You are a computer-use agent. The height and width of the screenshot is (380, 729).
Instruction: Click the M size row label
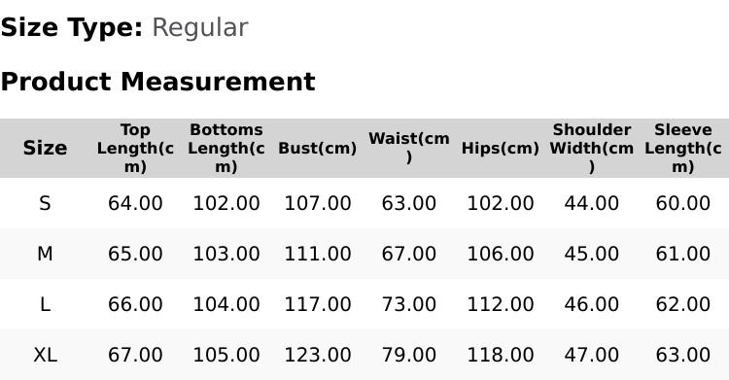click(x=45, y=254)
